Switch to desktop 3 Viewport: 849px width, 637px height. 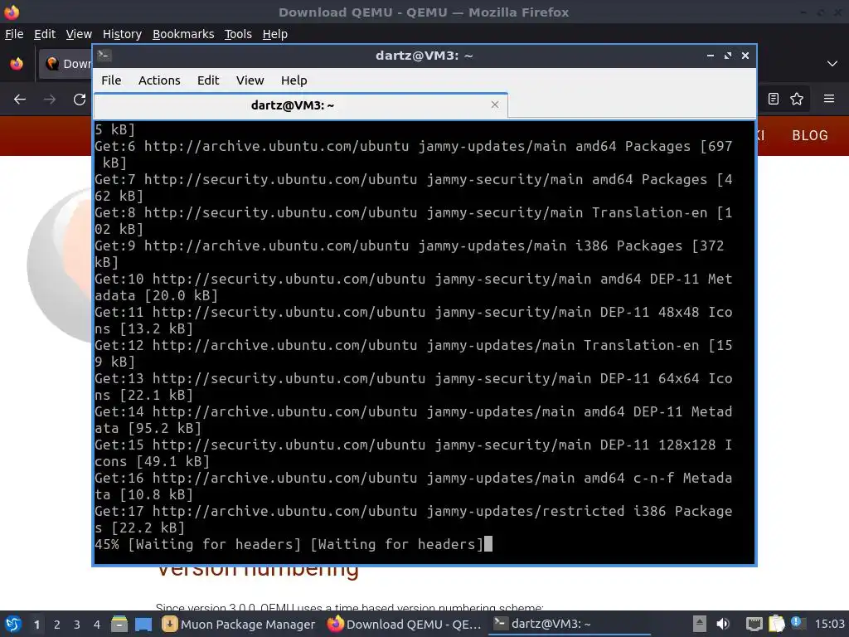tap(77, 625)
